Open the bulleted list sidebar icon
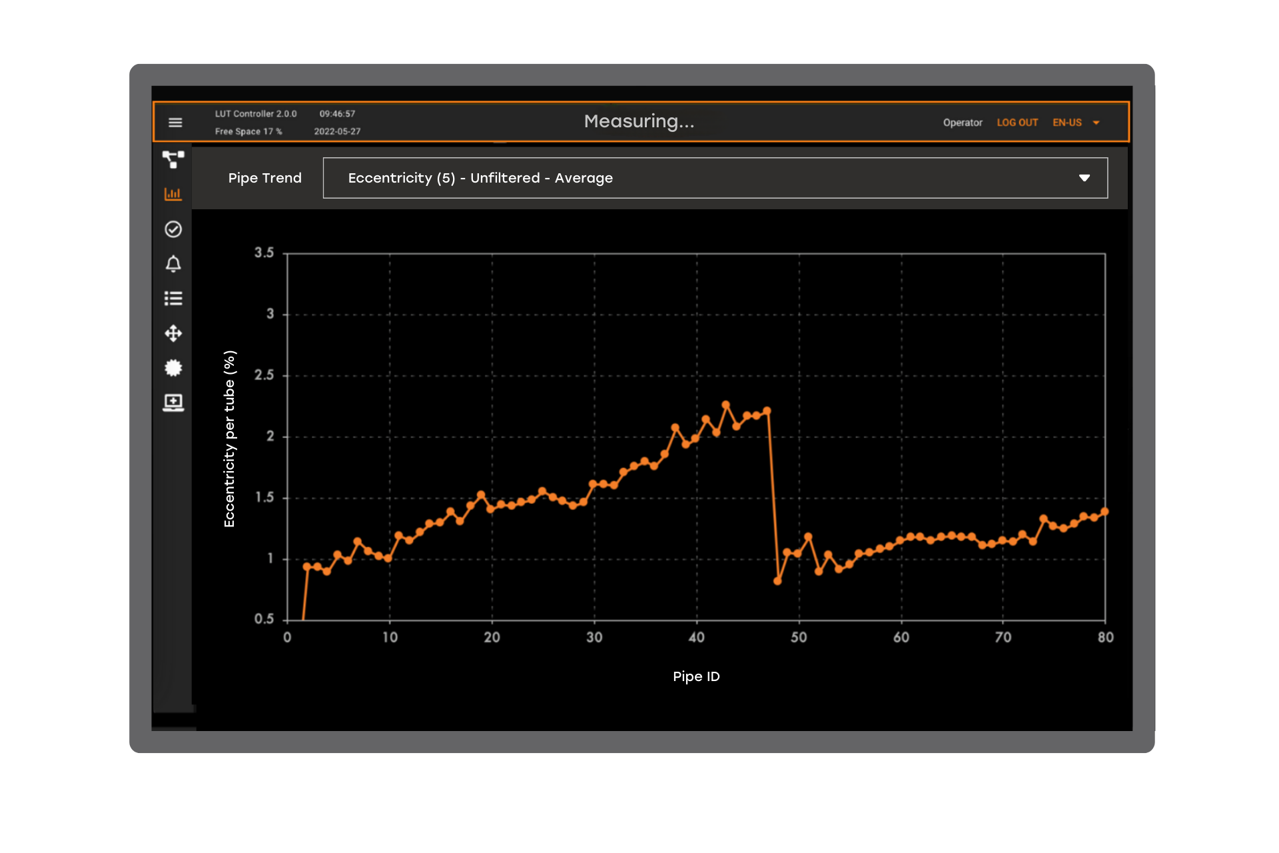 pos(173,299)
